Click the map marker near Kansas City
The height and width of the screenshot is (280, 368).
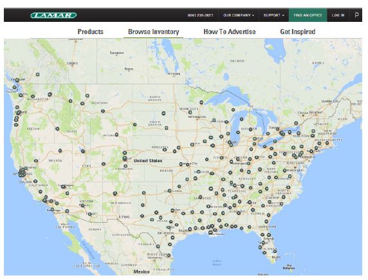coord(187,165)
